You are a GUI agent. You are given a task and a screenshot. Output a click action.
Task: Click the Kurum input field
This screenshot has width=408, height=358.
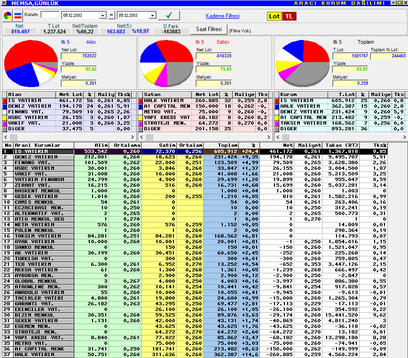50,15
